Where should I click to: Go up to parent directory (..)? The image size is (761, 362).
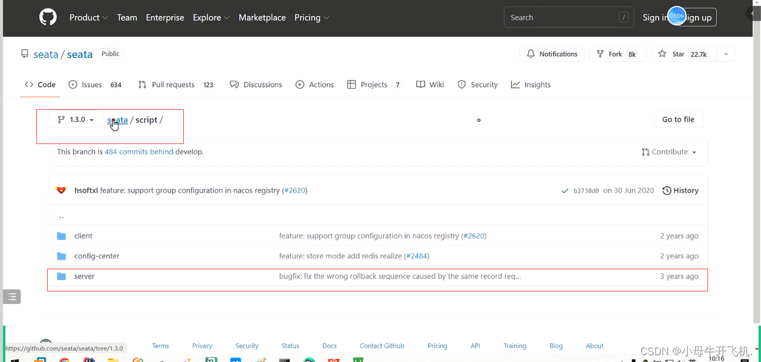61,217
